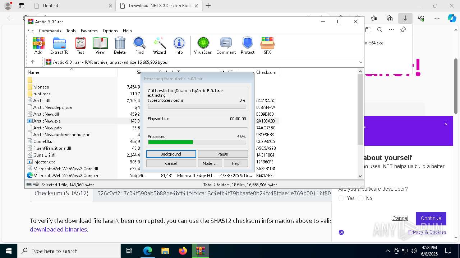This screenshot has height=258, width=460.
Task: Click the typescriptservices.js file progress bar
Action: 197,106
